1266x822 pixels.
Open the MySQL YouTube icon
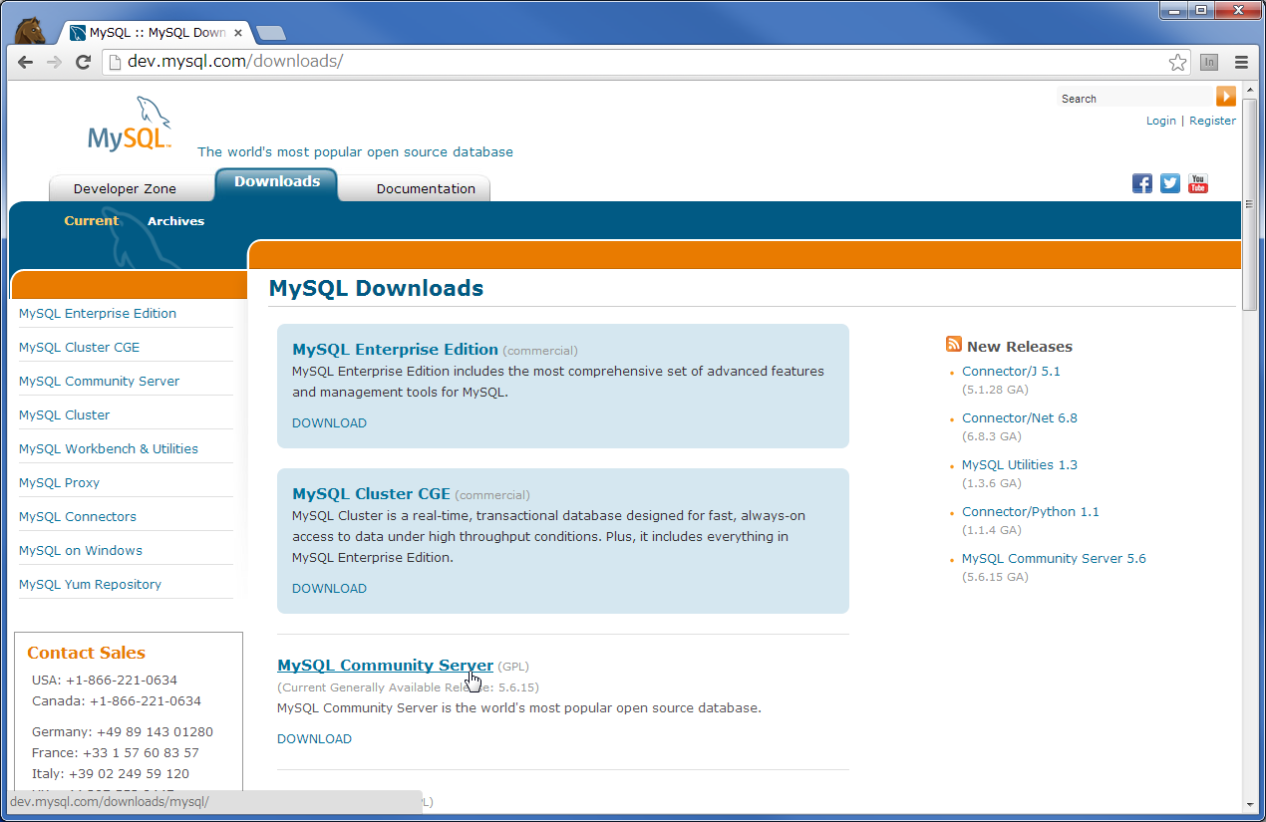point(1198,183)
